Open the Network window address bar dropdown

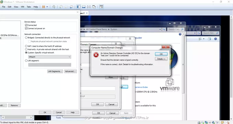(195, 33)
